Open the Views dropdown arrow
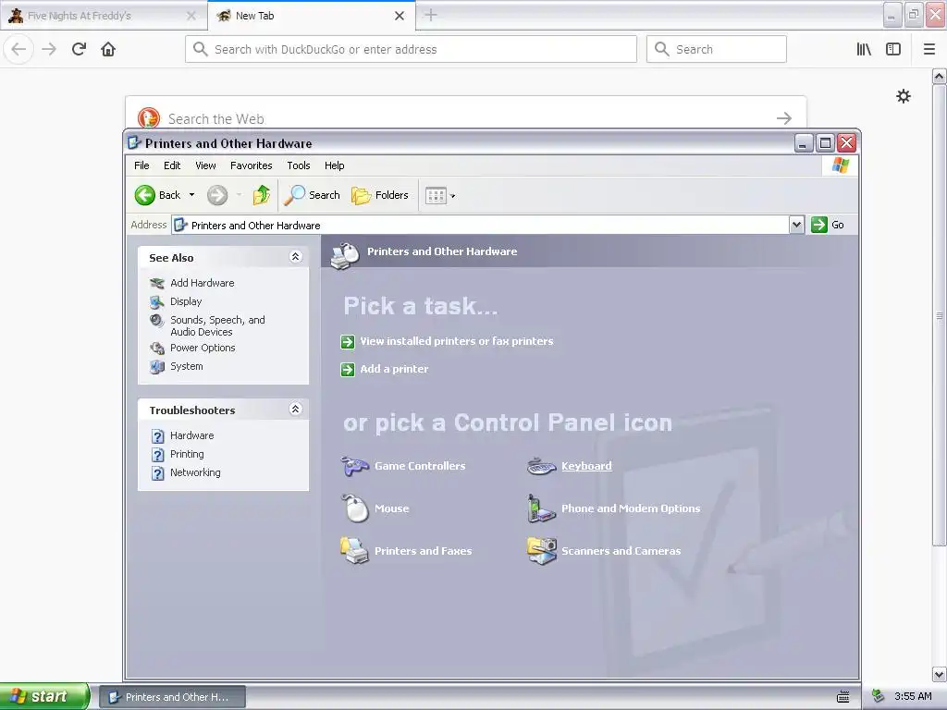This screenshot has width=947, height=710. pyautogui.click(x=453, y=196)
